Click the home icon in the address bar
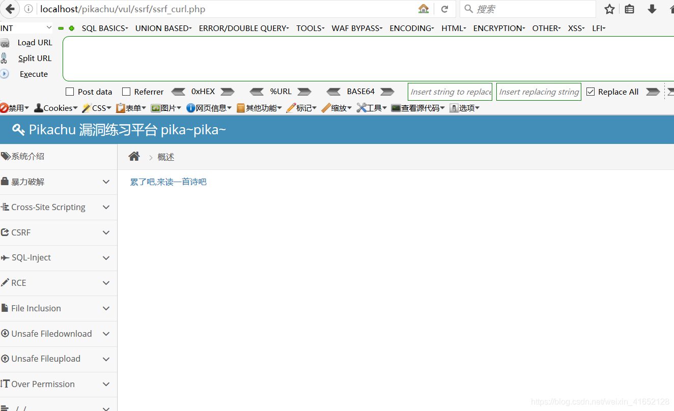This screenshot has height=411, width=674. click(424, 9)
